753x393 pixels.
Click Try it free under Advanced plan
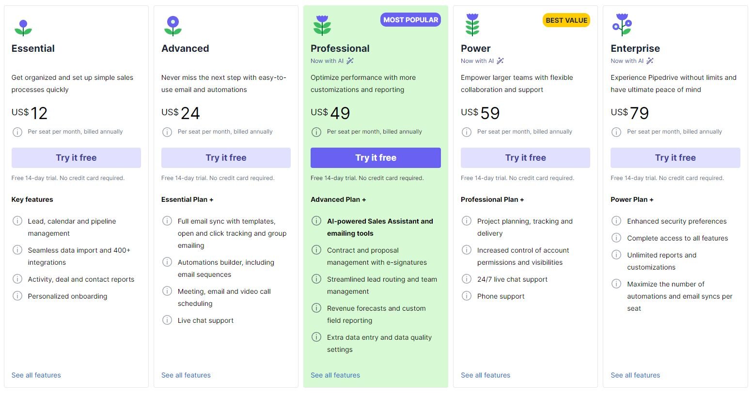coord(226,158)
